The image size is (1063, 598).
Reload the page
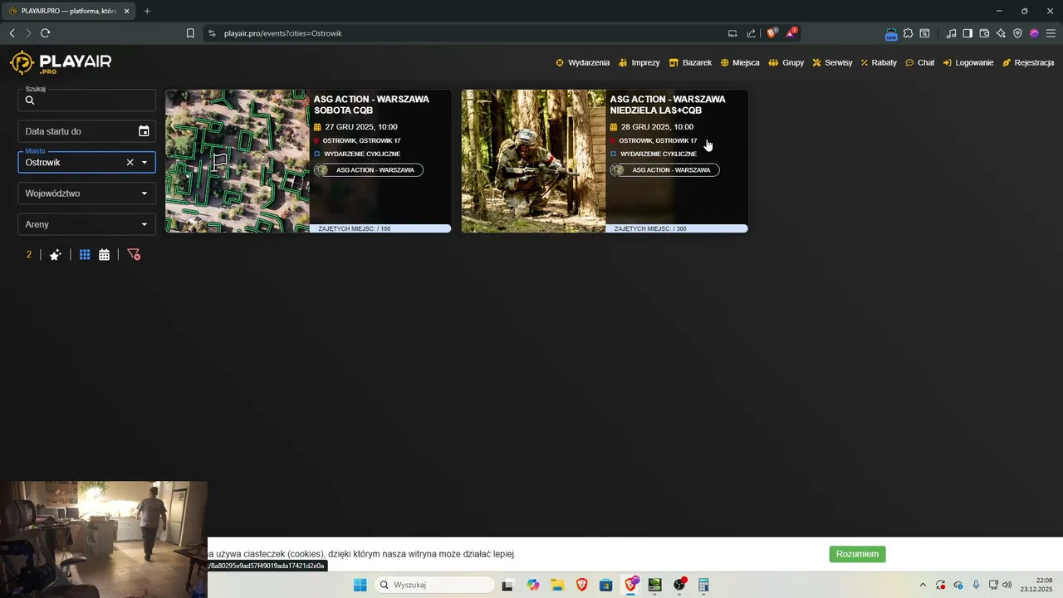click(45, 33)
